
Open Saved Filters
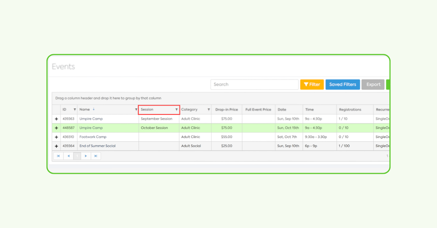tap(343, 84)
